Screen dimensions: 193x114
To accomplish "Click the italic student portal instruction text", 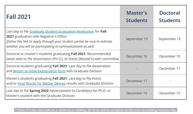I will [59, 44].
